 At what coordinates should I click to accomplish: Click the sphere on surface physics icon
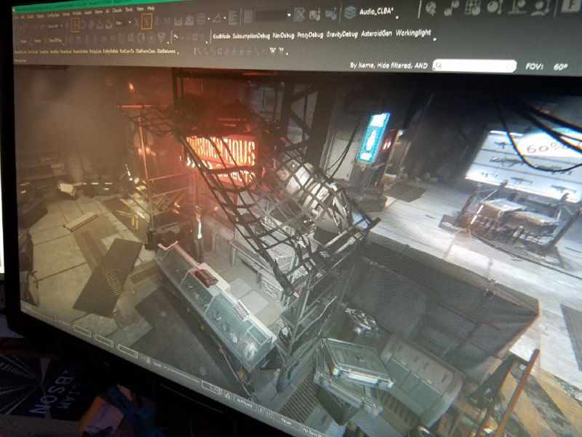[x=517, y=7]
